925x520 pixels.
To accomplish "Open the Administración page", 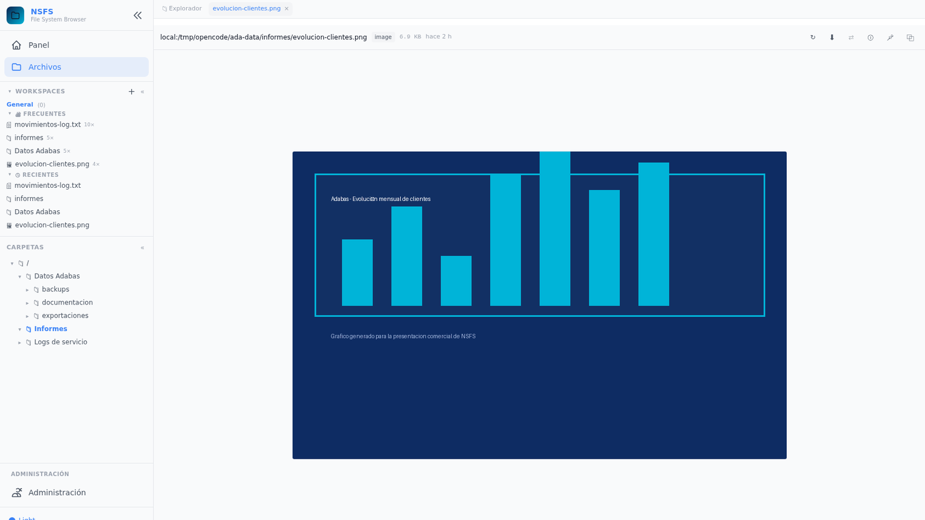I will [76, 493].
